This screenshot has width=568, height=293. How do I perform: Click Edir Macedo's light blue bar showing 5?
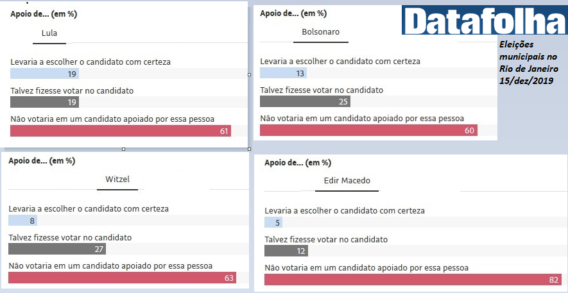(x=273, y=222)
